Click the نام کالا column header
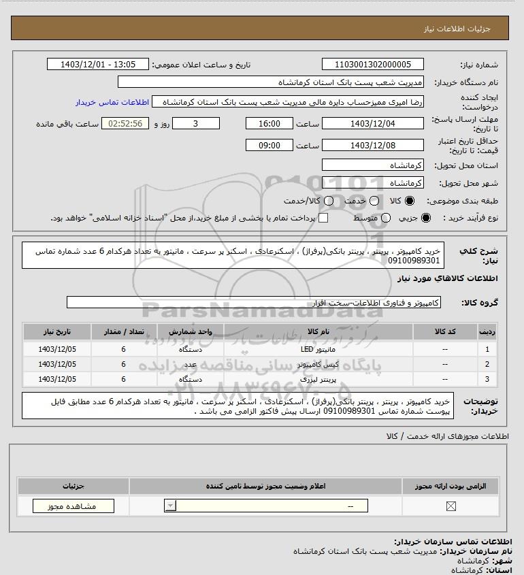The image size is (524, 575). pyautogui.click(x=318, y=331)
